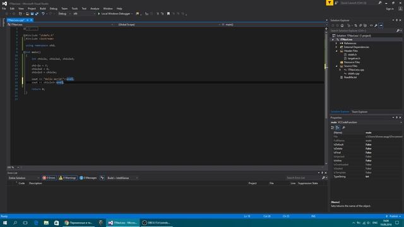Select stdafx.cpp in Solution Explorer
The height and width of the screenshot is (227, 404).
coord(353,74)
